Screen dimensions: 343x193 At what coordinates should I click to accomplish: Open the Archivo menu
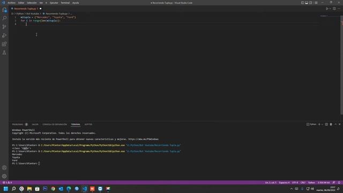(x=12, y=3)
